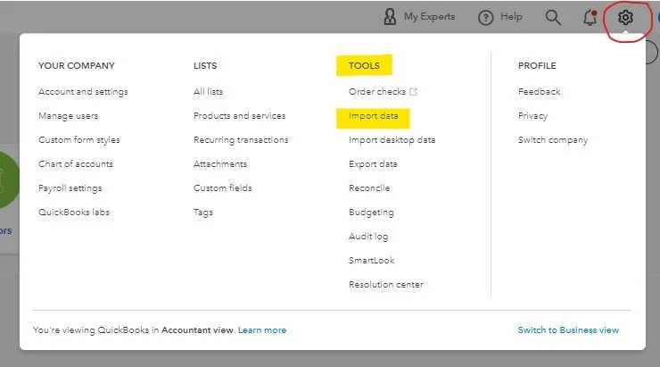Open the notifications bell icon
The height and width of the screenshot is (367, 660).
pos(590,18)
